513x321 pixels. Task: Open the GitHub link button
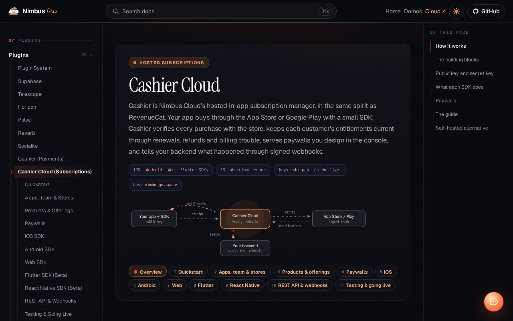pyautogui.click(x=486, y=11)
